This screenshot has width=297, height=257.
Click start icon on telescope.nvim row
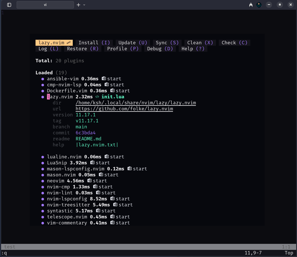tap(112, 217)
